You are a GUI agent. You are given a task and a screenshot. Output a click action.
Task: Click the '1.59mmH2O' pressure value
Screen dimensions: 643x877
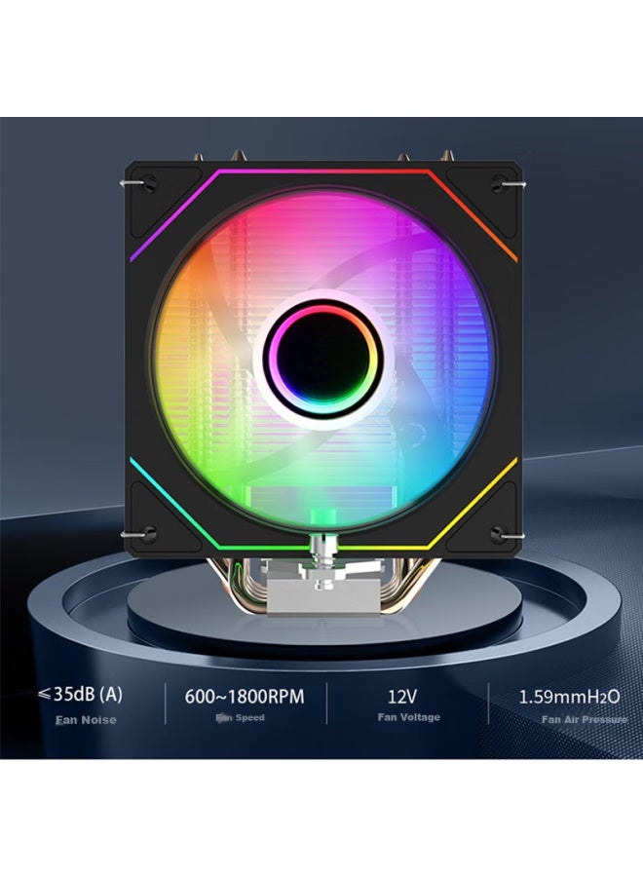(569, 697)
